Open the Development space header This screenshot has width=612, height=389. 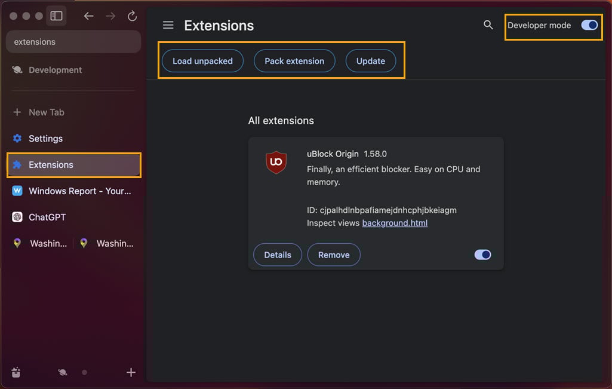coord(47,70)
